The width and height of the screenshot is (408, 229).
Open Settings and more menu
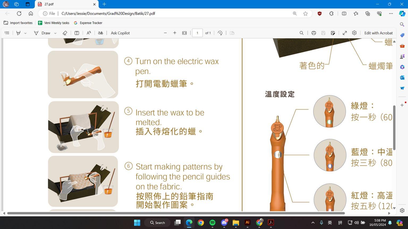click(x=391, y=14)
